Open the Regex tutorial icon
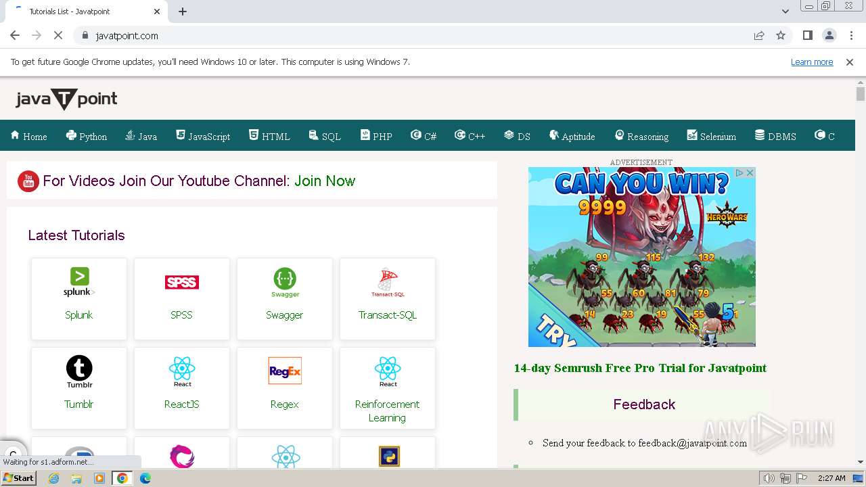Image resolution: width=866 pixels, height=487 pixels. coord(285,371)
